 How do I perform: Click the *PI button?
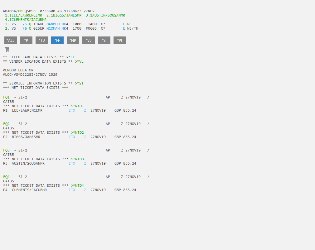pyautogui.click(x=120, y=40)
